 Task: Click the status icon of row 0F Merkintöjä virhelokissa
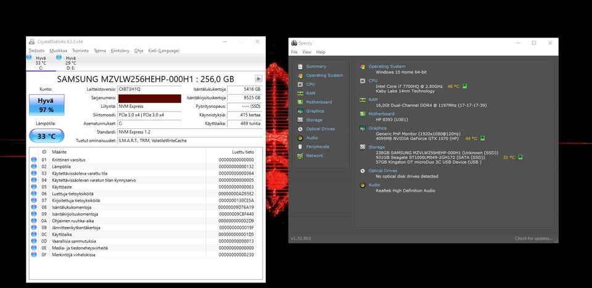34,255
